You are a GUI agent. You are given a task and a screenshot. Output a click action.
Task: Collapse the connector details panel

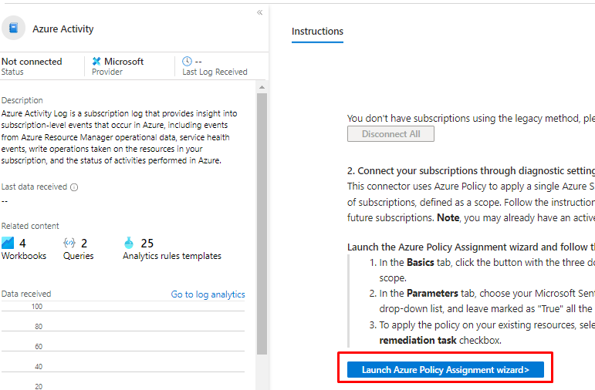coord(259,12)
